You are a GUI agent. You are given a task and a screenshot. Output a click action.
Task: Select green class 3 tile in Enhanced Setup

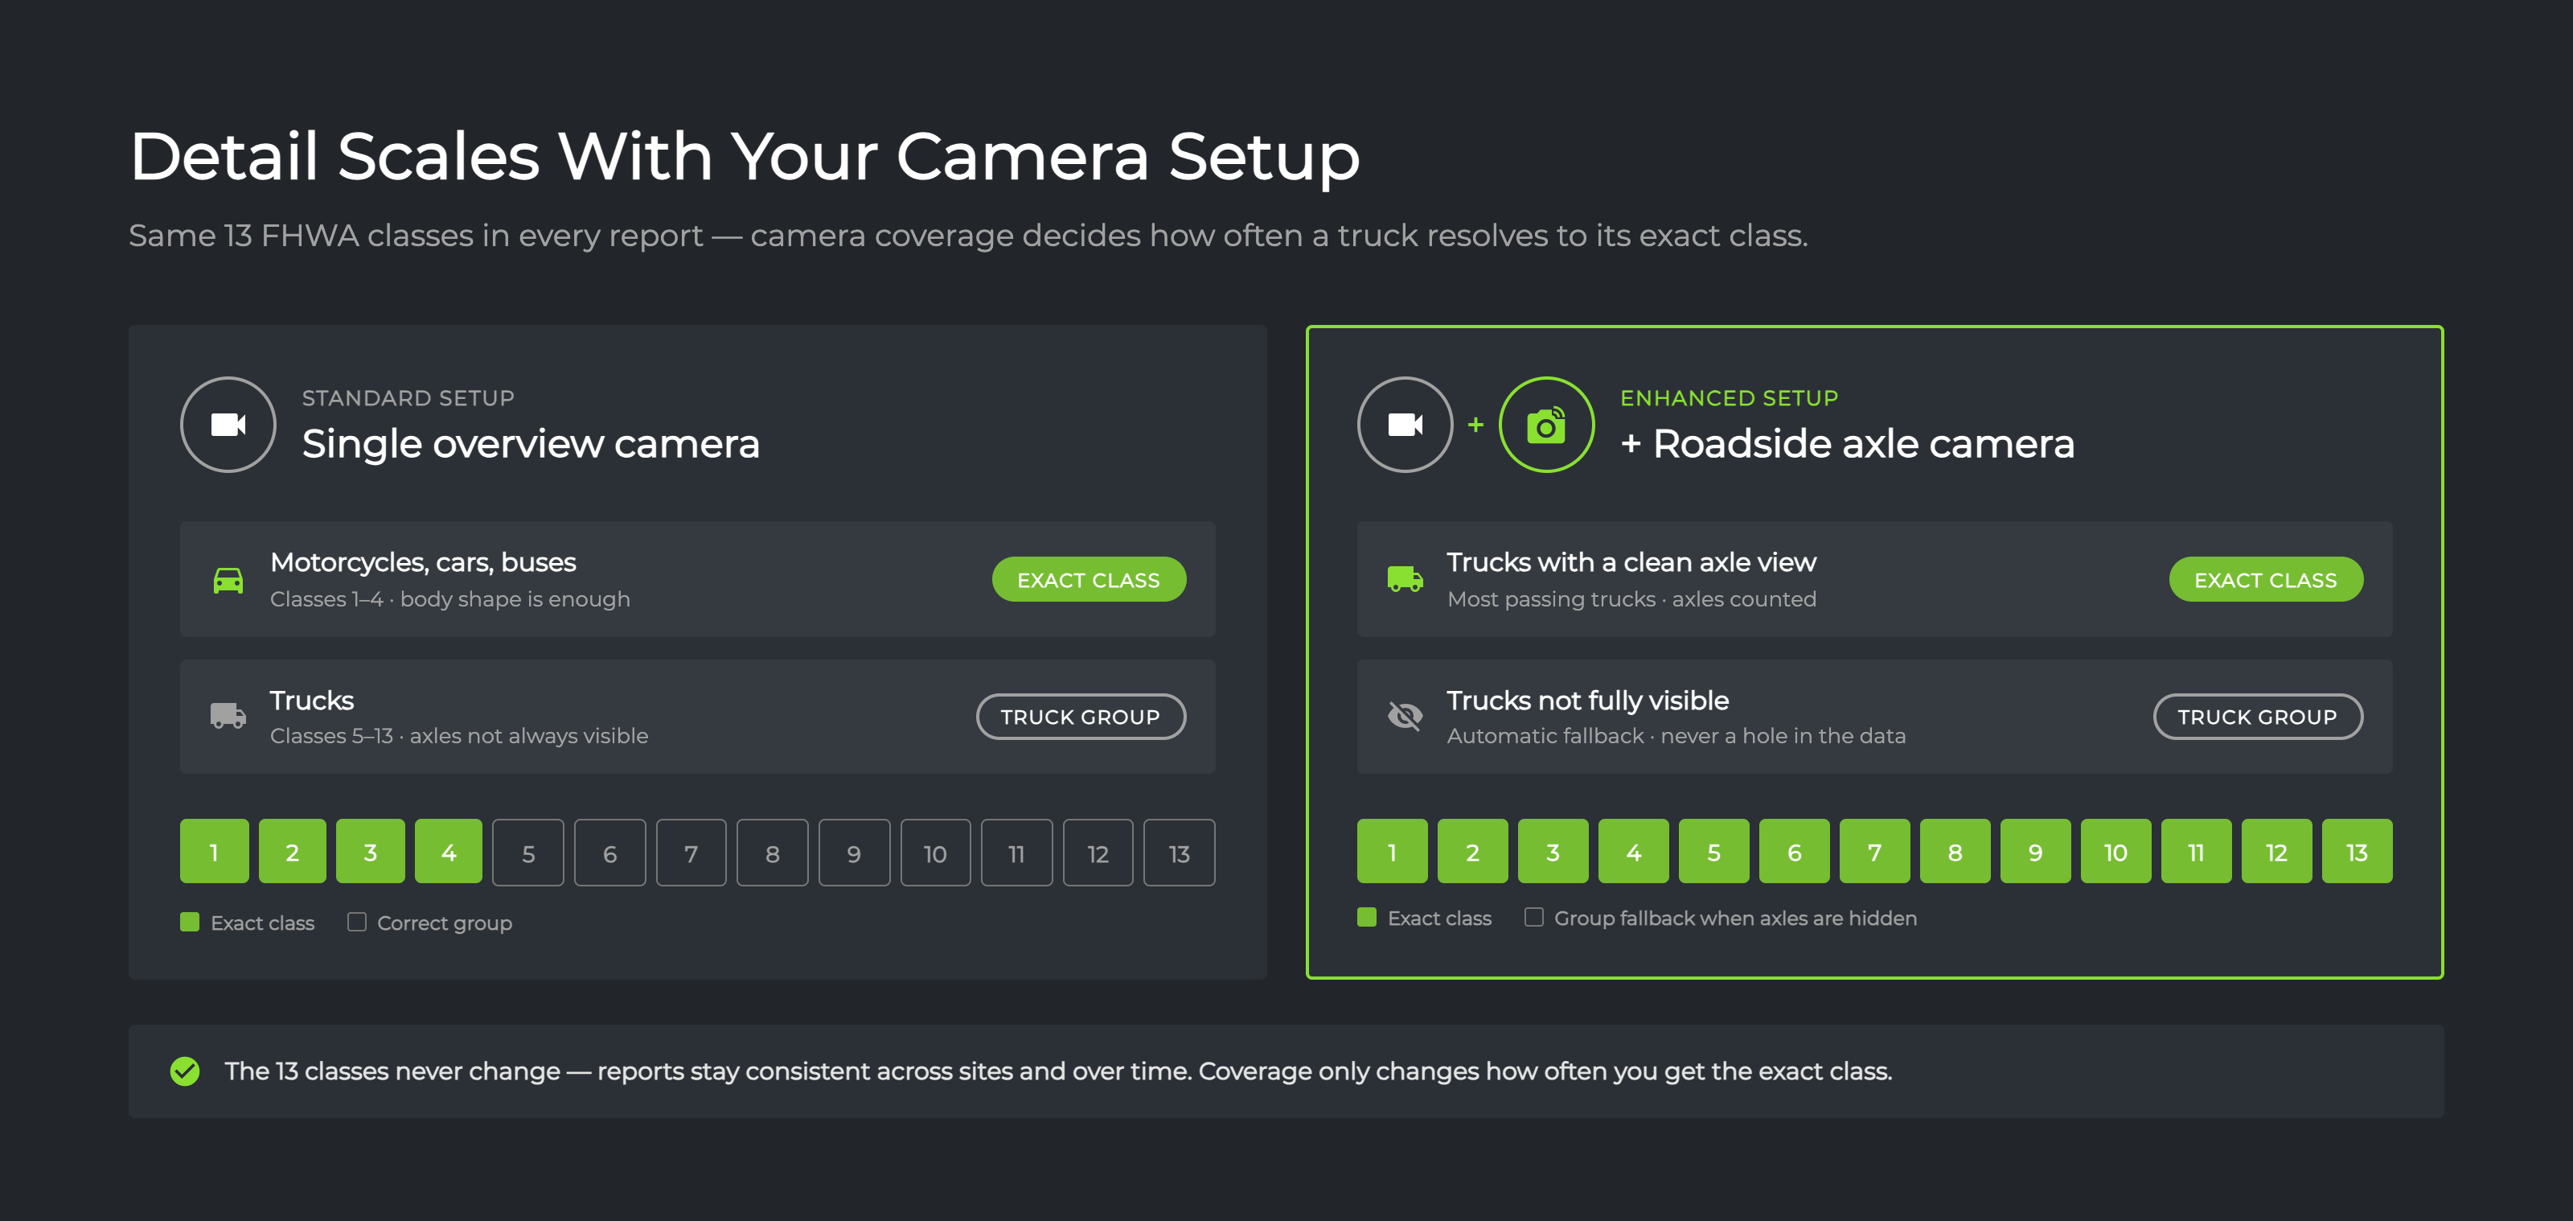(1553, 851)
